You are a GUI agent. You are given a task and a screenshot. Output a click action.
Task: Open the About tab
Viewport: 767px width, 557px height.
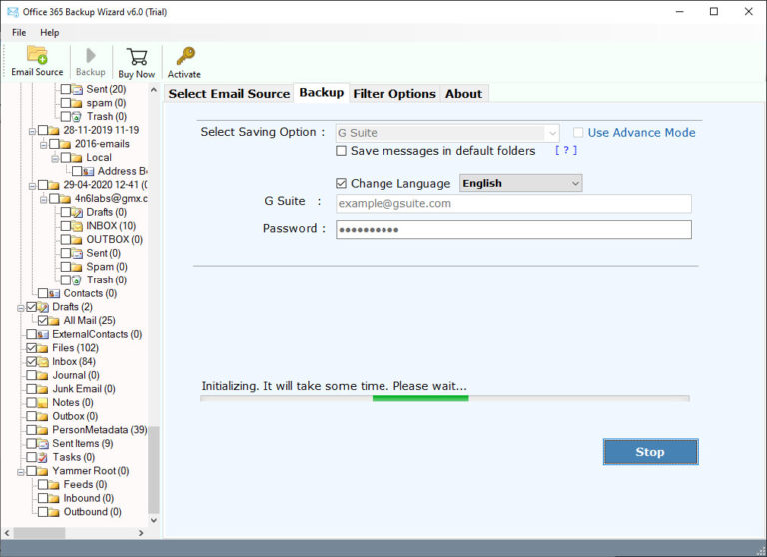point(463,94)
